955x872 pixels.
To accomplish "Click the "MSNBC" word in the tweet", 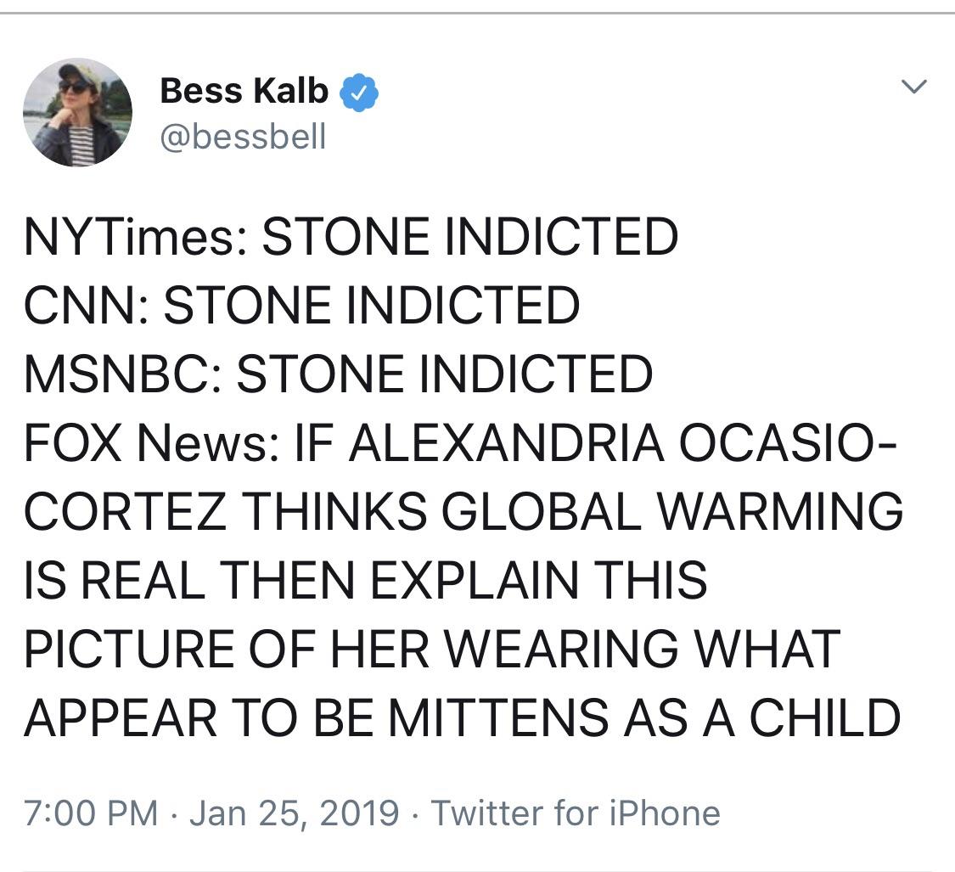I will pos(119,374).
